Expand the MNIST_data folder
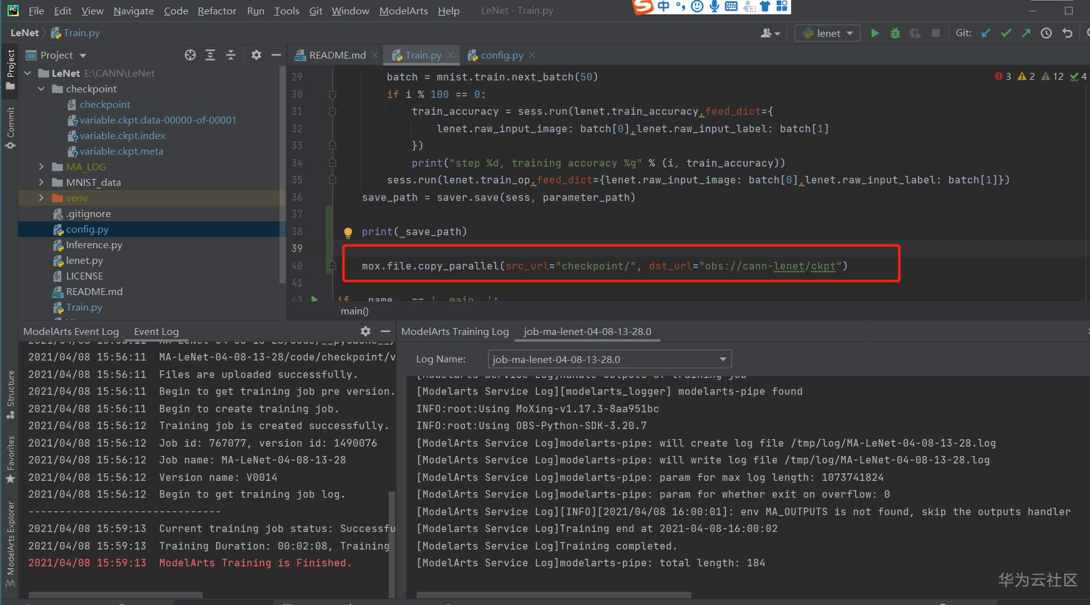1090x605 pixels. pos(41,182)
